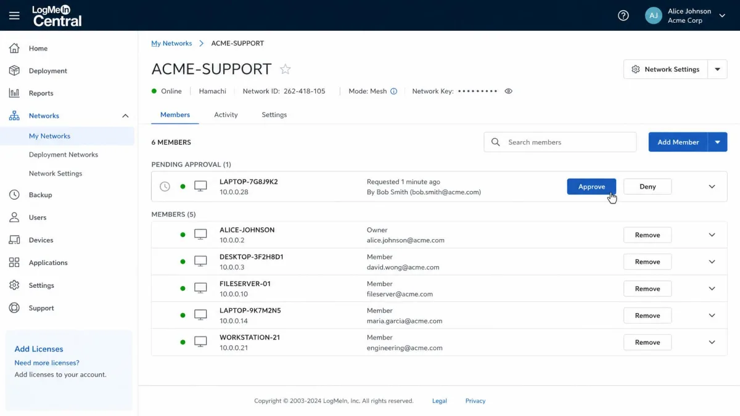Click the Backup clock icon in sidebar
Screen dimensions: 740x416
[14, 195]
